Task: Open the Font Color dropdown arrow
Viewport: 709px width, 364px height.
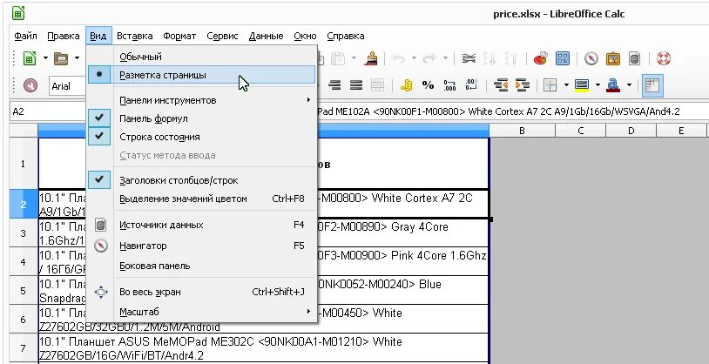Action: (x=629, y=85)
